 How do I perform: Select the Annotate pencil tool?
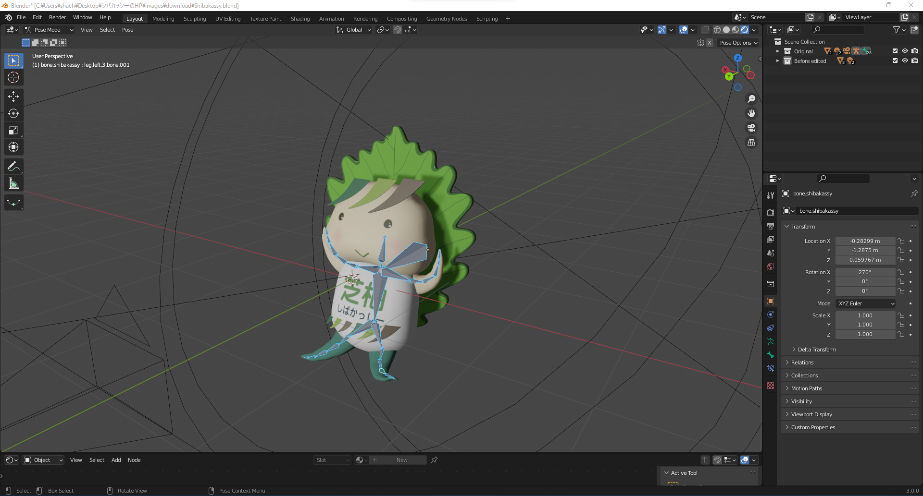(x=13, y=167)
